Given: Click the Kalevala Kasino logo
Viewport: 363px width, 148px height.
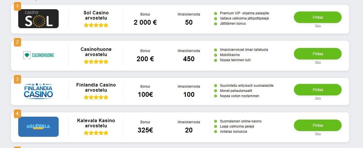Looking at the screenshot, I should 38,127.
